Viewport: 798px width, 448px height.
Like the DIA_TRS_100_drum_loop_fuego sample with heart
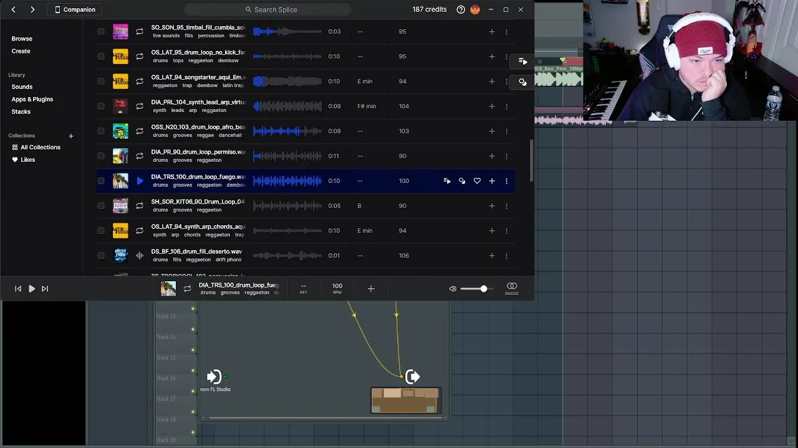tap(477, 181)
